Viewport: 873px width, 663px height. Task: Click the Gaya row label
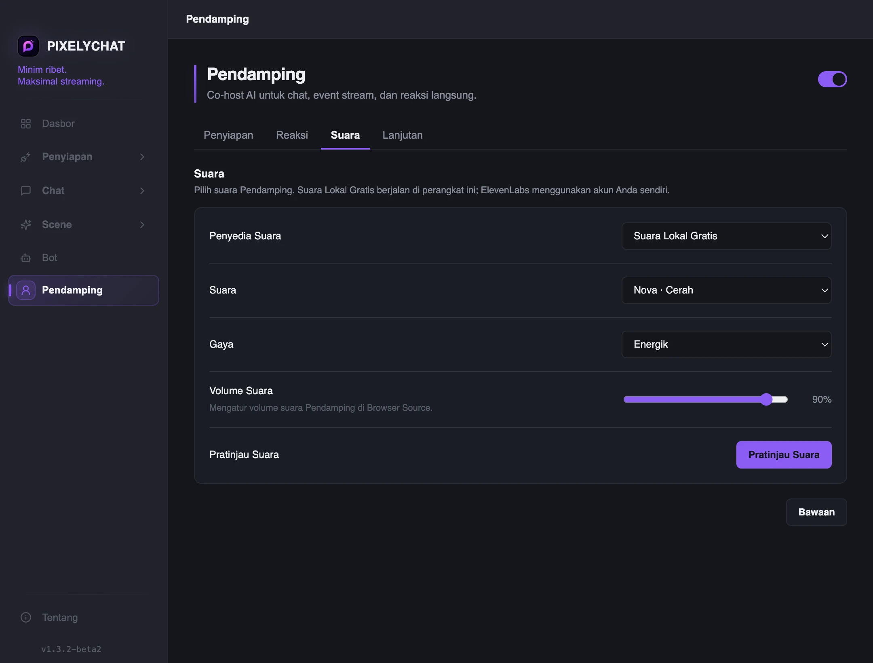(x=221, y=344)
